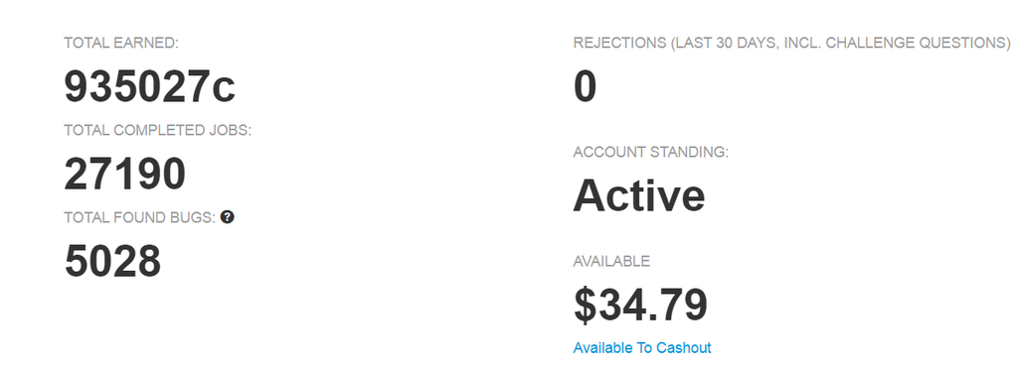Click the Rejections last 30 days label
The image size is (1018, 373).
(792, 44)
